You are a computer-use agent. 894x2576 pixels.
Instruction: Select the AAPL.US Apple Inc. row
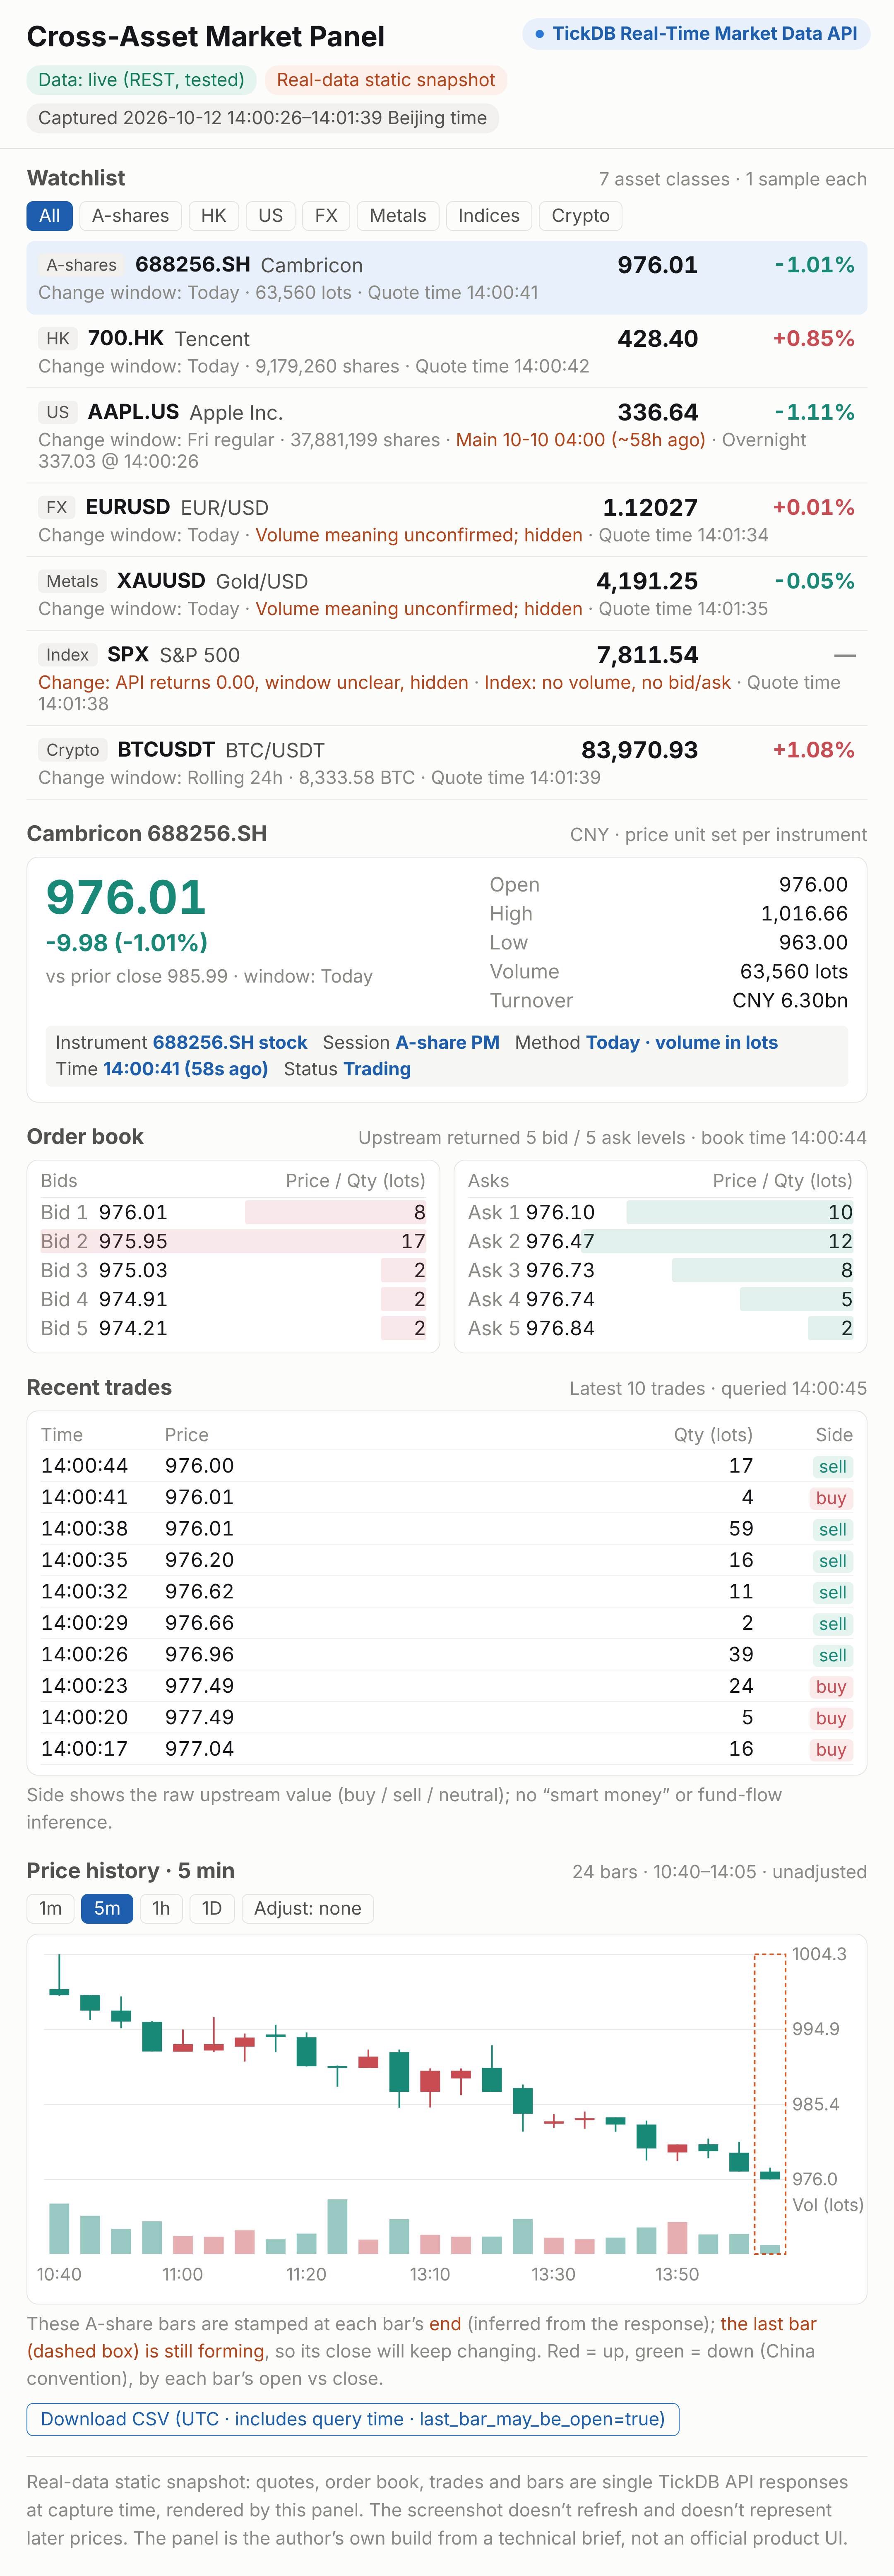[x=447, y=436]
